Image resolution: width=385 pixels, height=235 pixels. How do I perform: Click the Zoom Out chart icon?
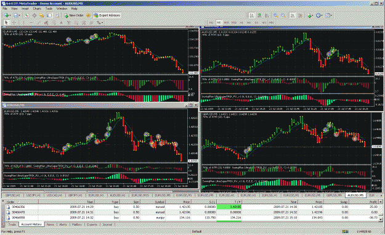pos(283,15)
